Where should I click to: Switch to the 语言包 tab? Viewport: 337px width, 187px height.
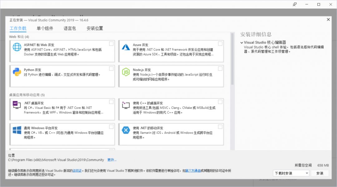click(70, 28)
